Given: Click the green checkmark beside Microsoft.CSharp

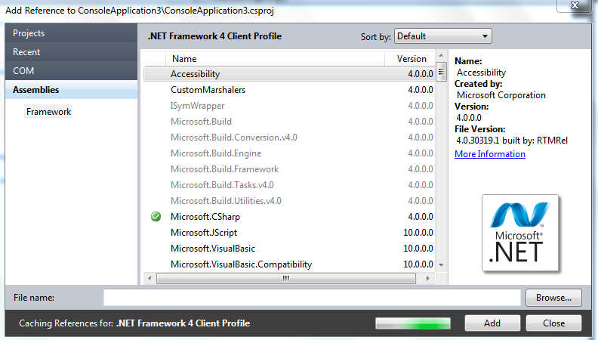Looking at the screenshot, I should 156,217.
